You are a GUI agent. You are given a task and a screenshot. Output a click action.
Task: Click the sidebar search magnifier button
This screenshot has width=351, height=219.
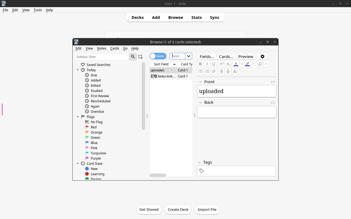(133, 57)
